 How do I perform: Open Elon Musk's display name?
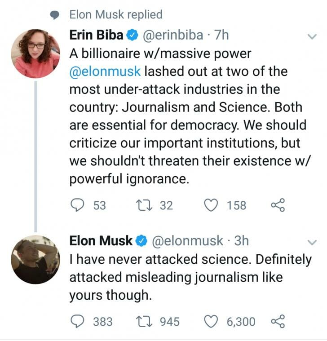101,241
